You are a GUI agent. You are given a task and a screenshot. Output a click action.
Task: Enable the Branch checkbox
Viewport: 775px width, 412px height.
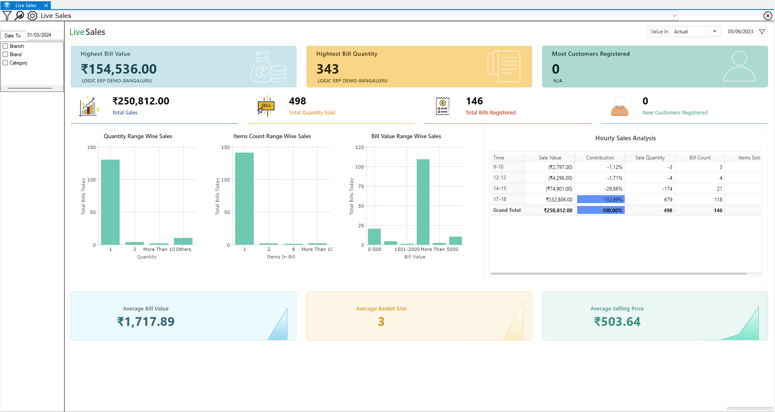5,46
